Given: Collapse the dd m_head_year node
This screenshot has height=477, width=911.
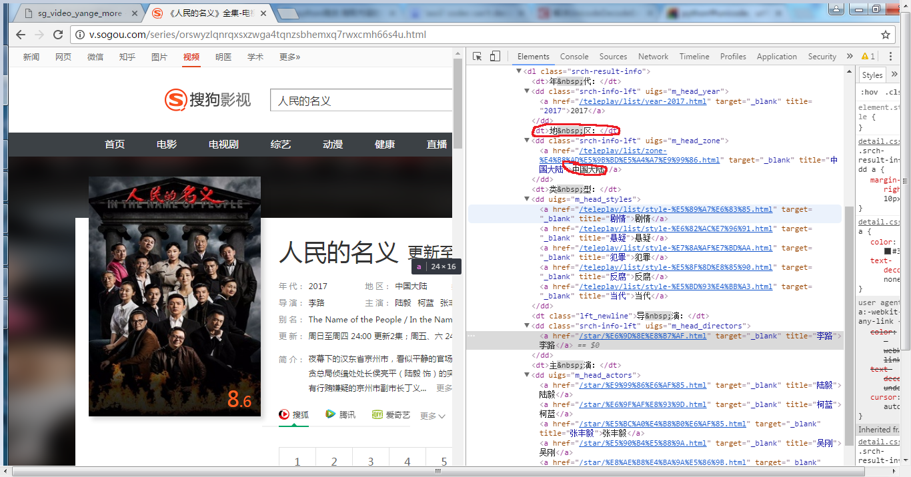Looking at the screenshot, I should pyautogui.click(x=528, y=91).
